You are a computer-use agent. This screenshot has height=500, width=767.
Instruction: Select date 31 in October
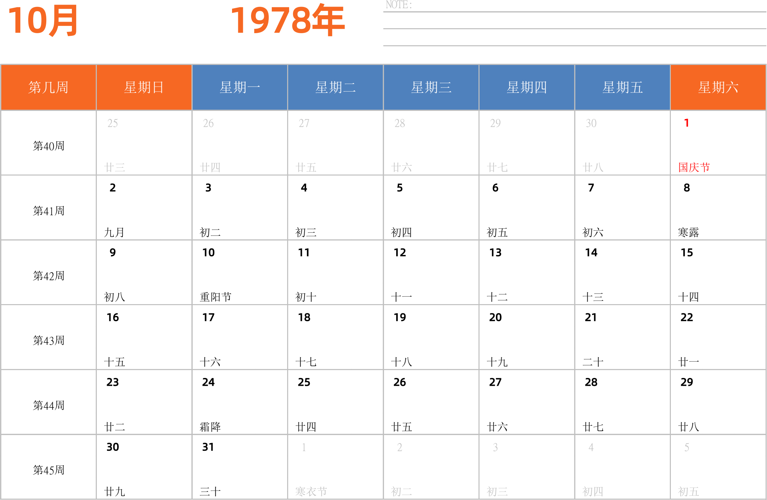[208, 447]
